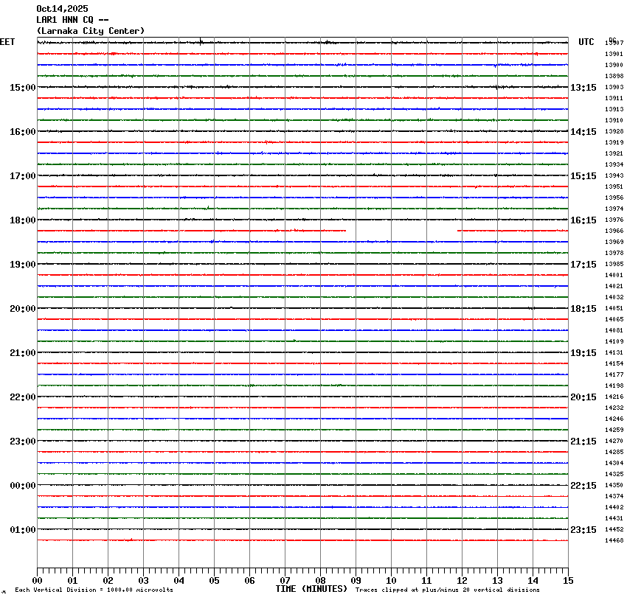The image size is (627, 600).
Task: Click the UTC column header
Action: [x=586, y=42]
